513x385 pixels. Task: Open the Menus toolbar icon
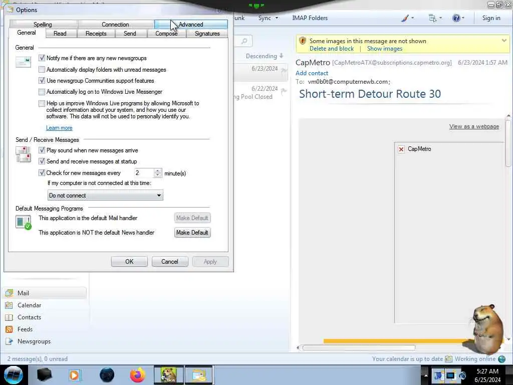pos(432,18)
